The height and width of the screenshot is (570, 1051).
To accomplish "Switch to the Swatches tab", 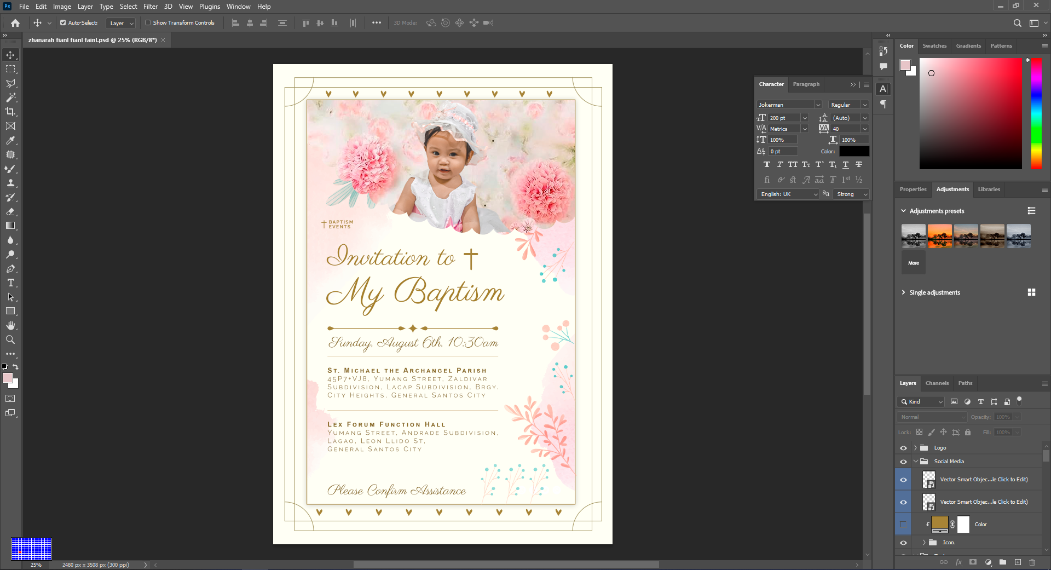I will click(934, 46).
